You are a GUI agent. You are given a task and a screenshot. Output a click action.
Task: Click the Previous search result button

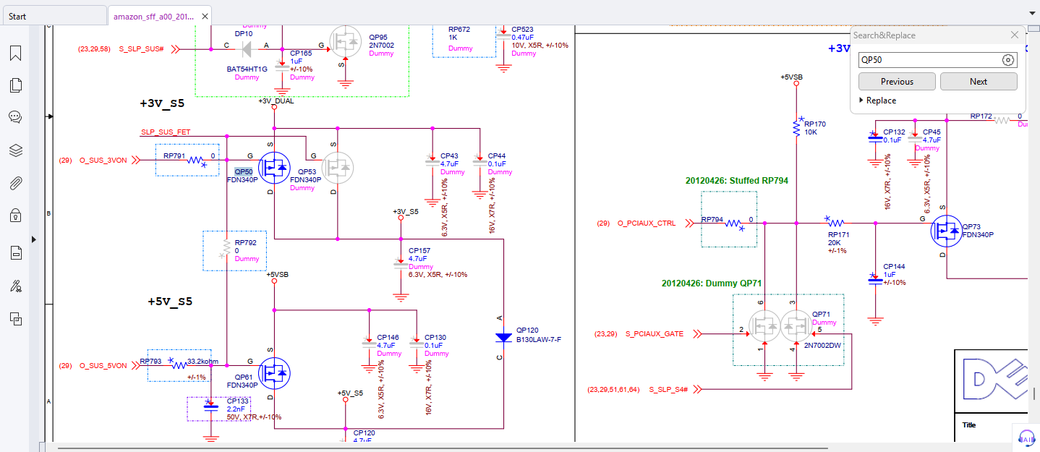897,82
